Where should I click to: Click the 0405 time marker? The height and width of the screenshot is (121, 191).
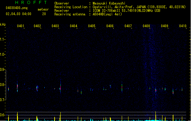pyautogui.click(x=92, y=26)
